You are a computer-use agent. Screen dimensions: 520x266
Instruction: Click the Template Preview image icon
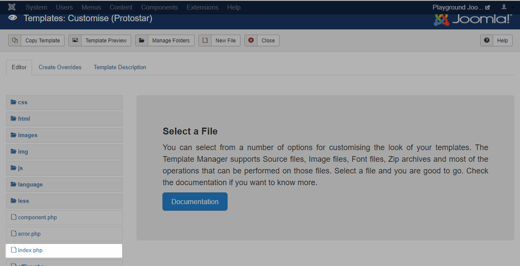75,40
